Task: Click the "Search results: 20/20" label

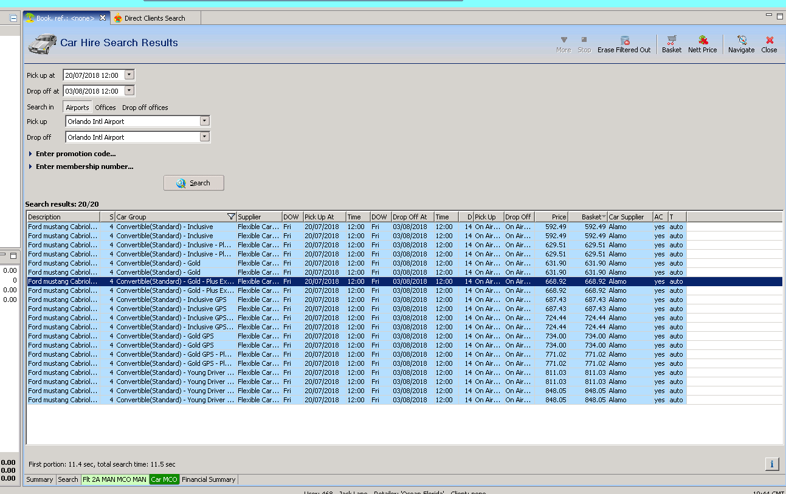Action: [62, 204]
